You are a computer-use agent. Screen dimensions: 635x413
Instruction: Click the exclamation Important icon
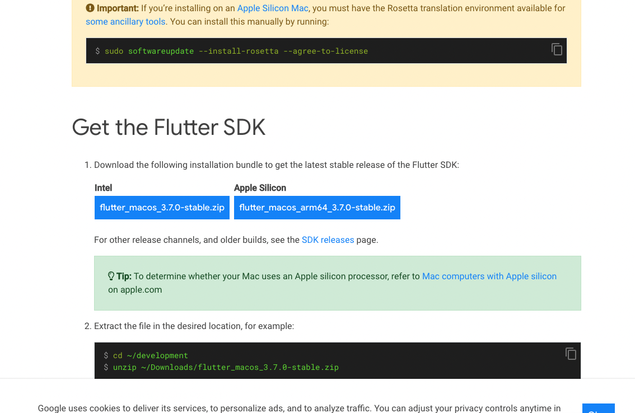click(90, 8)
